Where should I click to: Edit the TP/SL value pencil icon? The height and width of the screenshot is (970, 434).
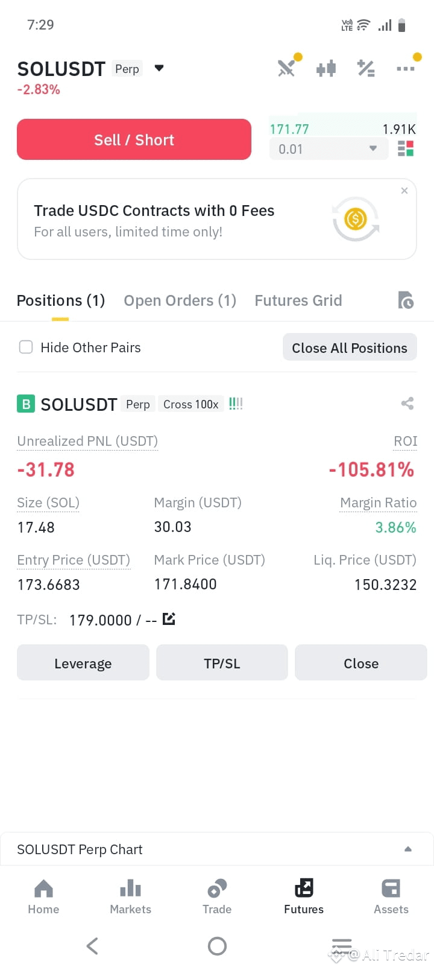[x=169, y=619]
